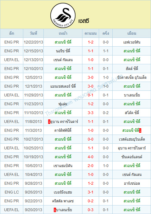This screenshot has height=214, width=151.
Task: Click UEFA EL label in the 12/13/2013 row
Action: pos(12,60)
